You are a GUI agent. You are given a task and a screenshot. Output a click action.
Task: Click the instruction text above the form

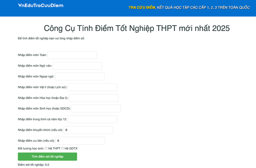coord(51,38)
